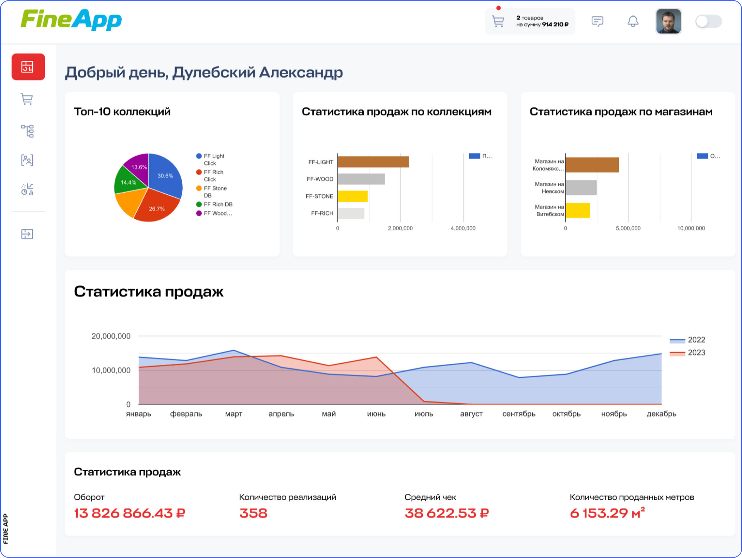Click the FF-LIGHT brown bar
This screenshot has height=558, width=742.
[x=373, y=162]
